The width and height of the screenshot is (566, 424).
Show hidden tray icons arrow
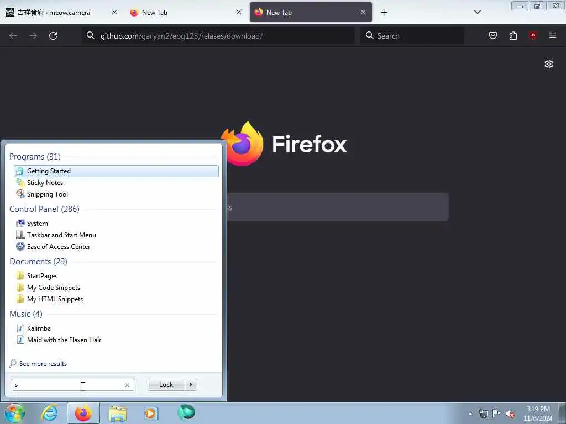470,414
